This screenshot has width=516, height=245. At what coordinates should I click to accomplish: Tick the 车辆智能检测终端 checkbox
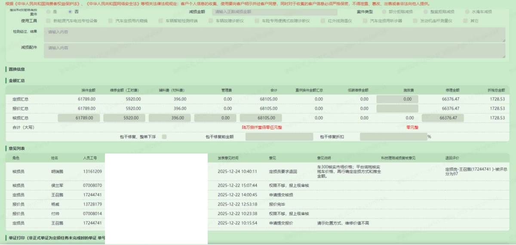point(161,21)
